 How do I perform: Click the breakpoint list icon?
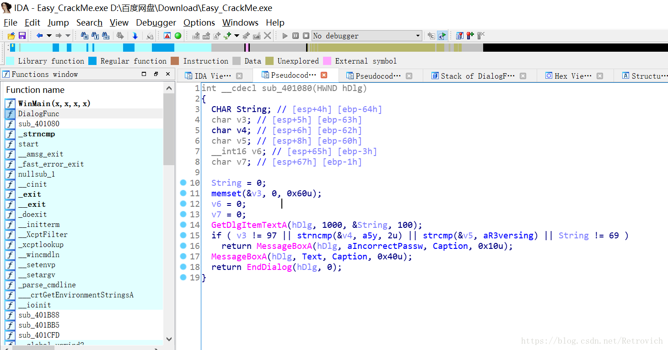459,36
